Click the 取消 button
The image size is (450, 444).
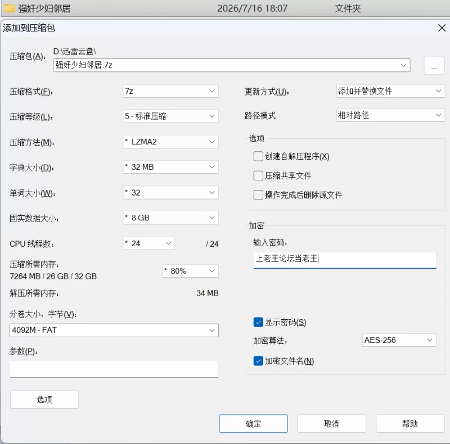pos(331,424)
